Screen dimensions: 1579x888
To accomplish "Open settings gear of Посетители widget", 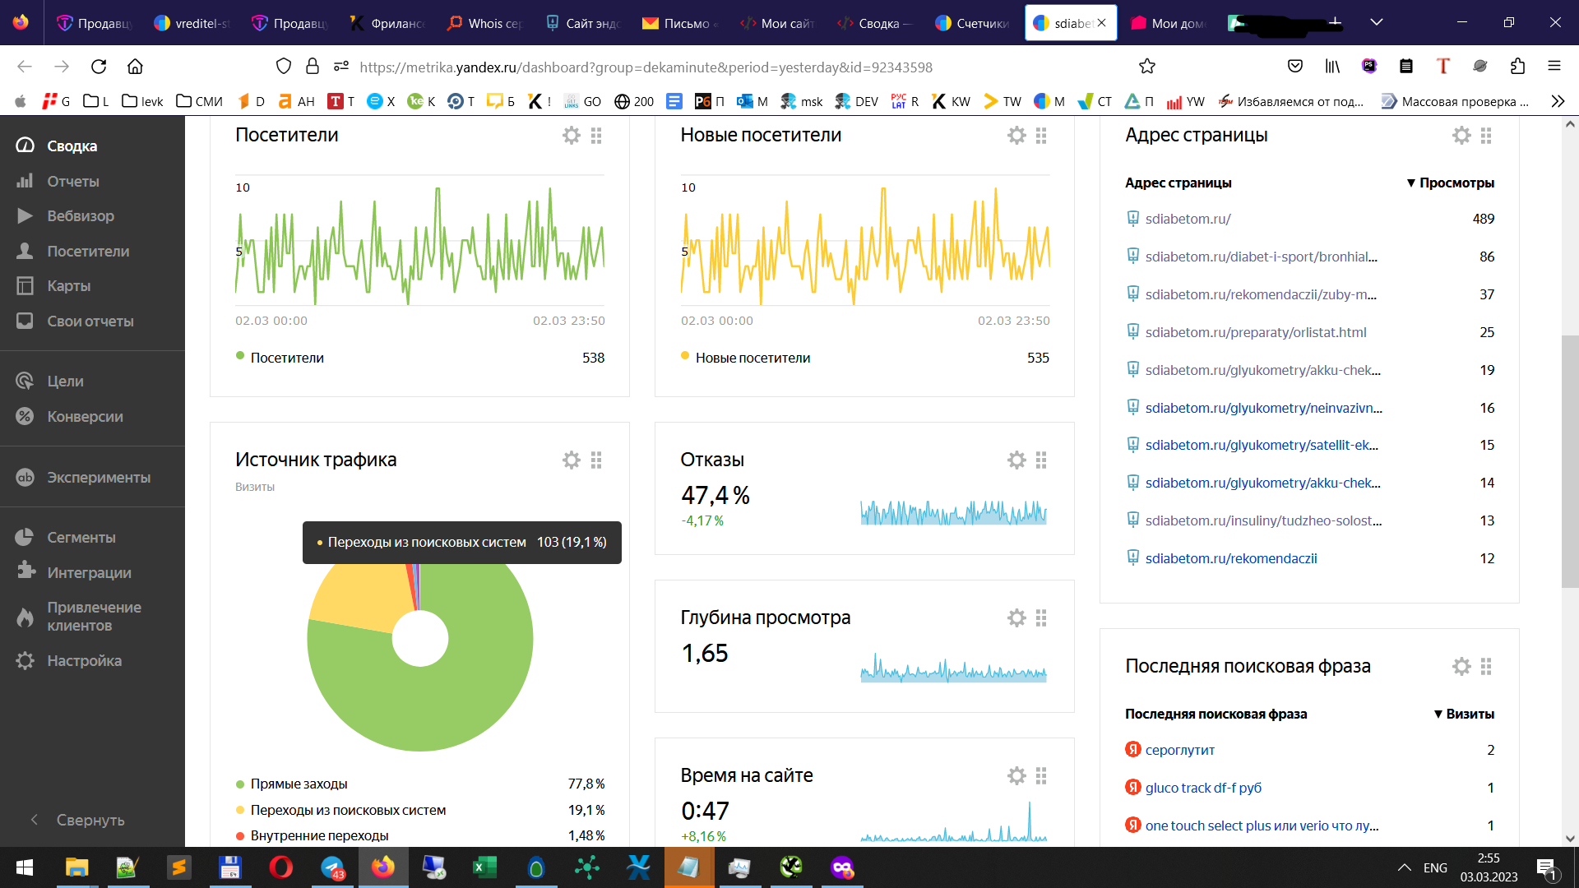I will (x=571, y=135).
